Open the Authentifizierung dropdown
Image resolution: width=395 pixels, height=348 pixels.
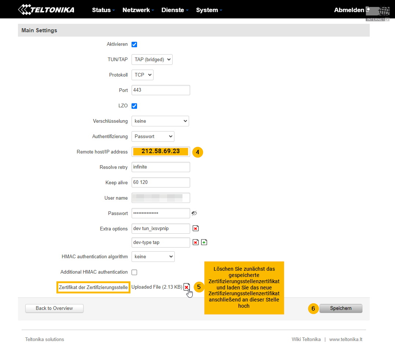(x=153, y=136)
